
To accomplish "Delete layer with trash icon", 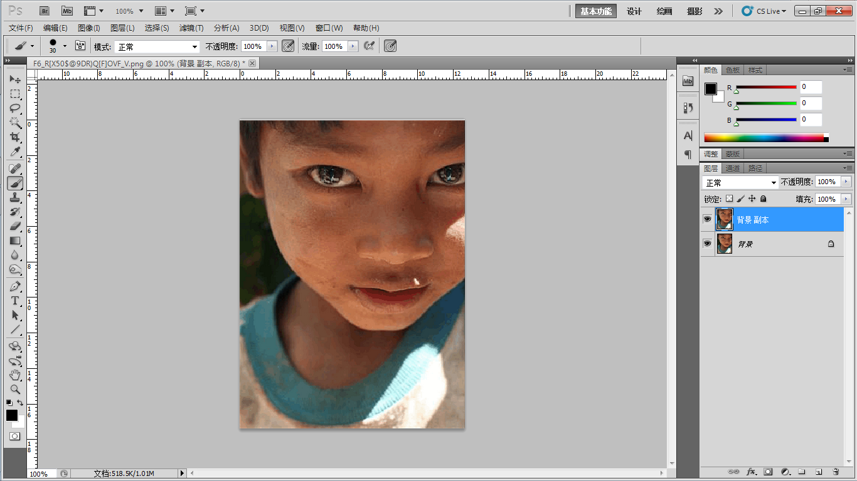I will coord(836,472).
